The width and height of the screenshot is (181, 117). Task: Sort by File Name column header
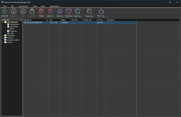click(x=35, y=20)
